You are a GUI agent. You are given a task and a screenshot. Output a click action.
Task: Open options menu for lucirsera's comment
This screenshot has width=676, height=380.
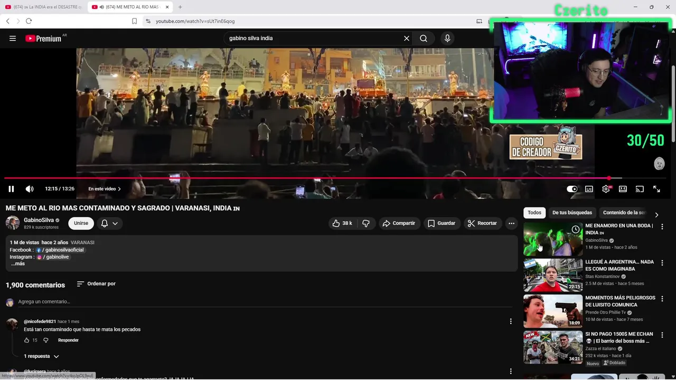(511, 372)
